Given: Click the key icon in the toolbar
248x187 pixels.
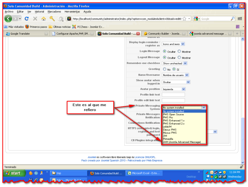Looking at the screenshot, I should 52,19.
